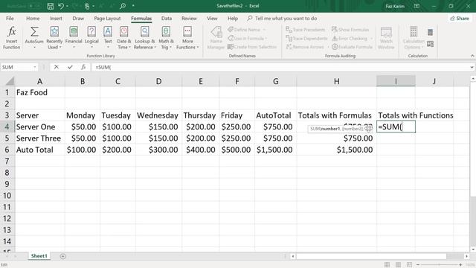Select column H header
The width and height of the screenshot is (476, 268).
click(x=336, y=81)
